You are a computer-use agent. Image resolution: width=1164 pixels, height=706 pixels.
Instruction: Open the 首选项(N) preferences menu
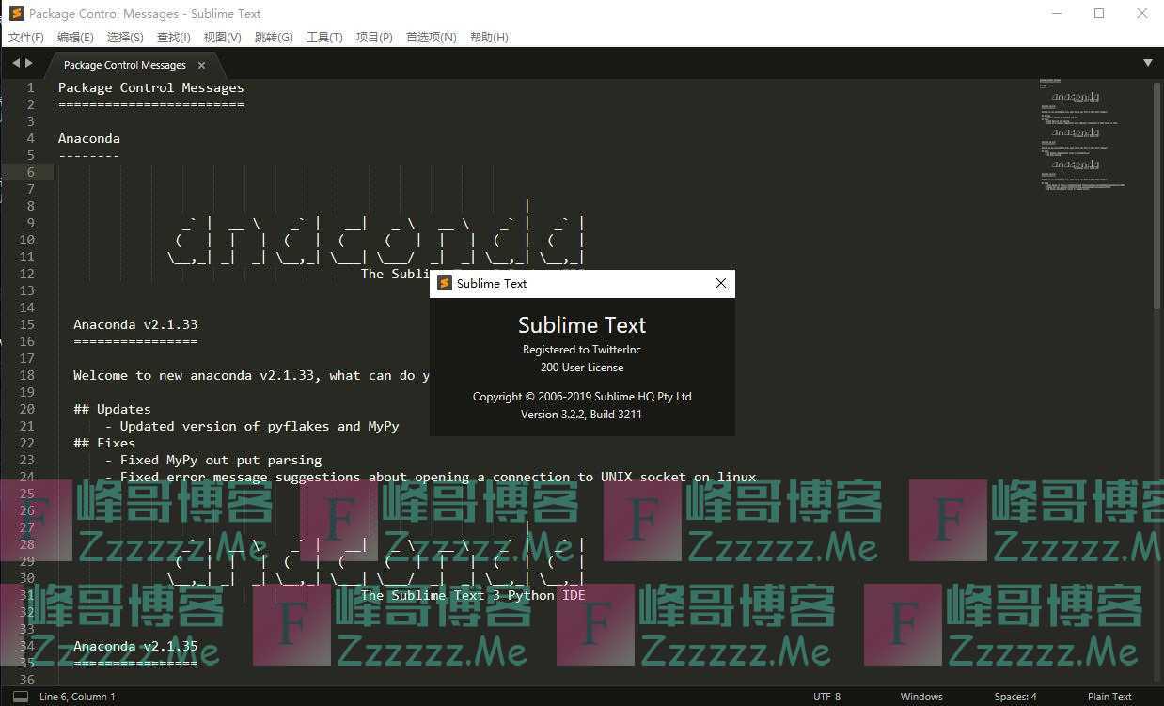[x=431, y=37]
